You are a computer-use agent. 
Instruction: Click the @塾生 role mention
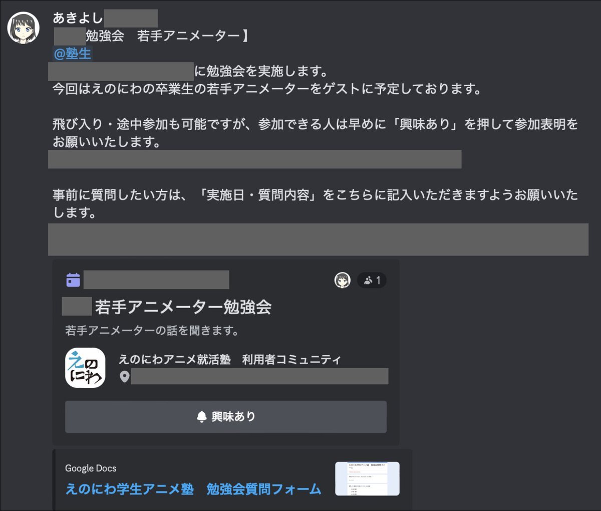click(x=73, y=54)
